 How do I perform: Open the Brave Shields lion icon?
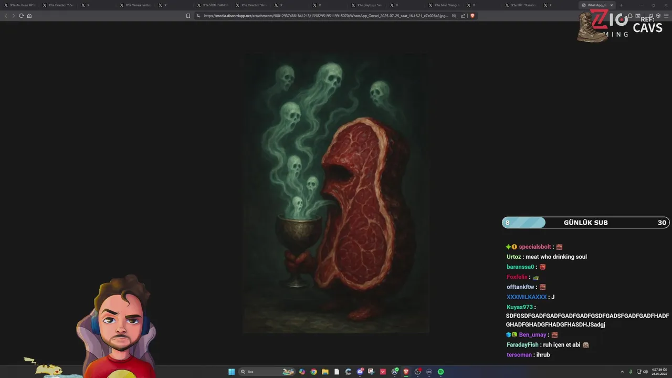[472, 16]
